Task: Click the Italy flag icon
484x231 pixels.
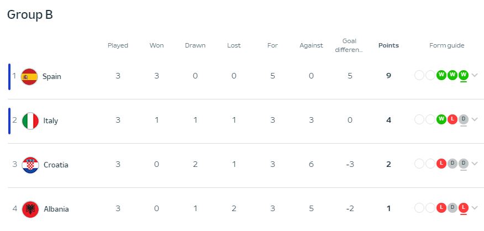Action: click(x=30, y=120)
